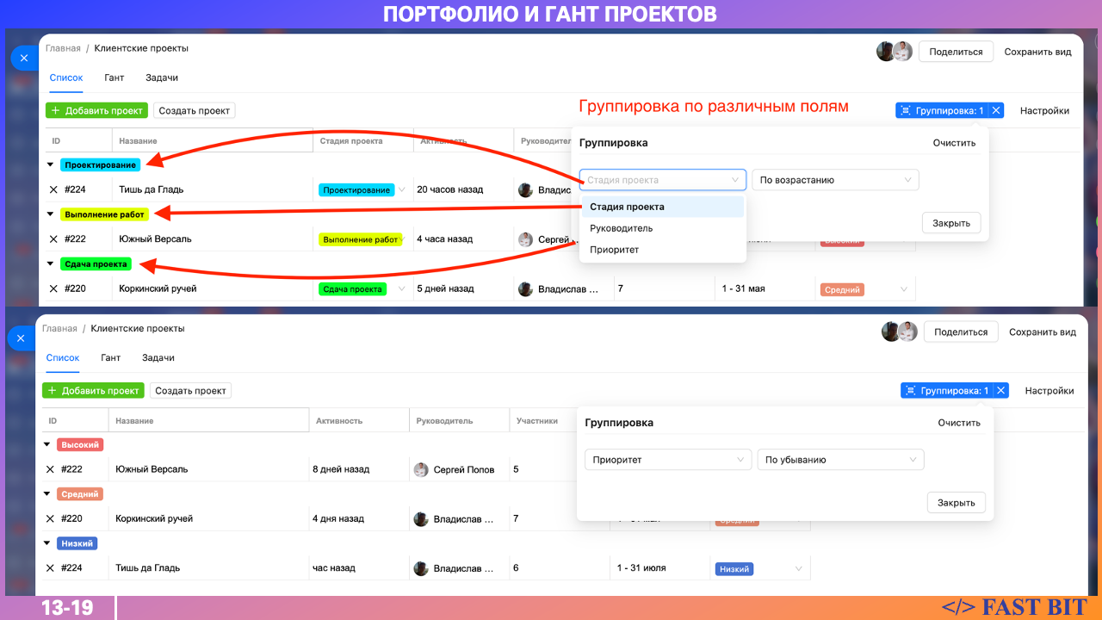Viewport: 1102px width, 620px height.
Task: Click the upper Группировка: 1 button
Action: [942, 110]
